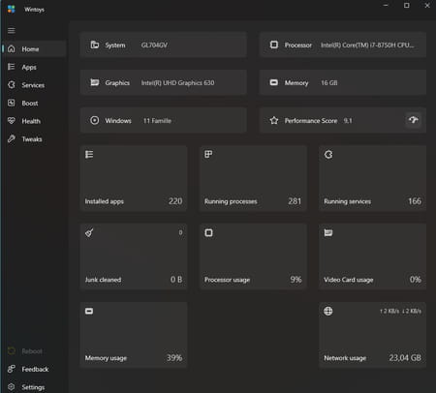Open Settings
This screenshot has height=393, width=436.
tap(34, 387)
